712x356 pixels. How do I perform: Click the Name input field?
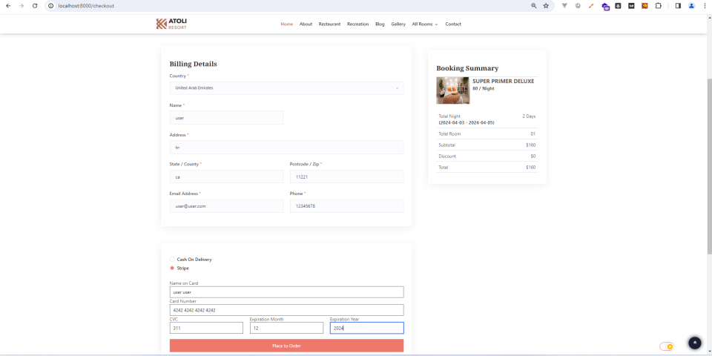point(226,118)
